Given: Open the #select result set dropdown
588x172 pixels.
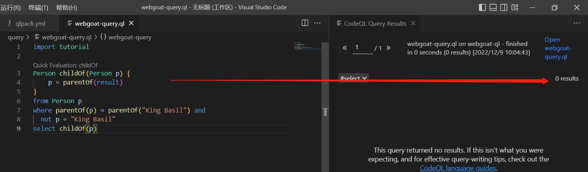Looking at the screenshot, I should coord(353,78).
